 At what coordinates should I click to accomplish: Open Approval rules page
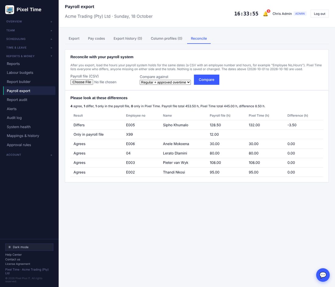pos(29,145)
